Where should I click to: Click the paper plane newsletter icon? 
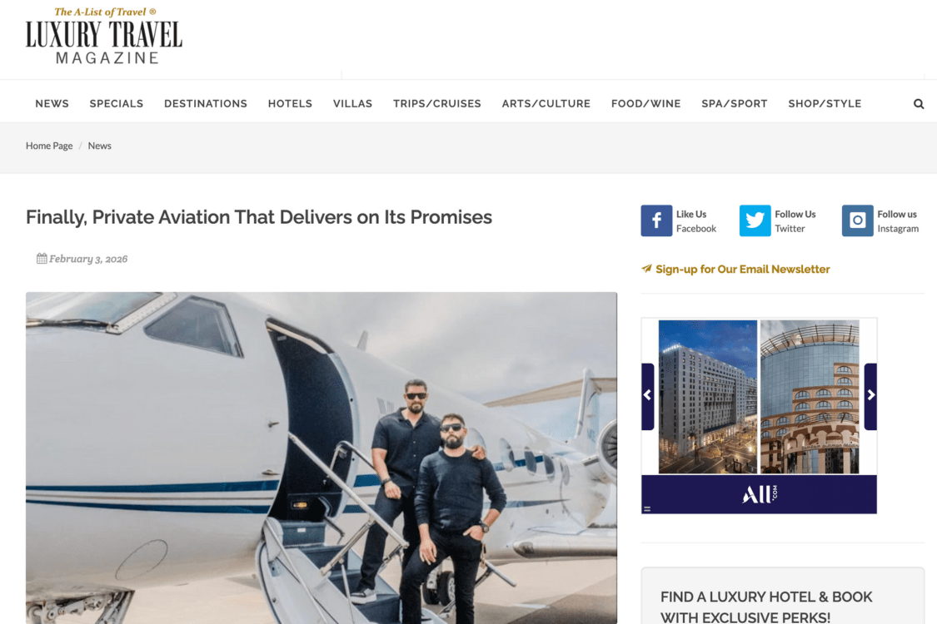pos(646,269)
